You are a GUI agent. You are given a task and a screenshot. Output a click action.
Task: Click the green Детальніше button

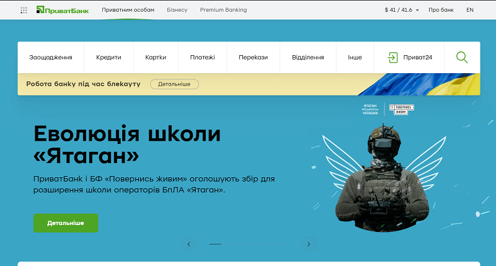tap(66, 223)
